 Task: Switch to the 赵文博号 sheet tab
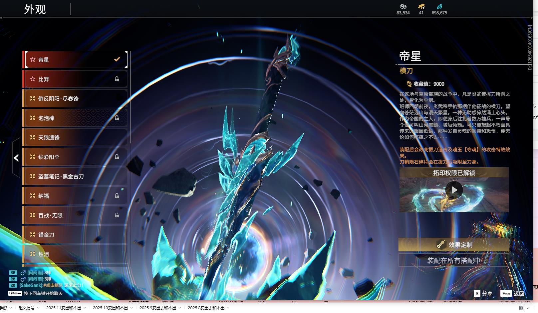click(x=27, y=308)
